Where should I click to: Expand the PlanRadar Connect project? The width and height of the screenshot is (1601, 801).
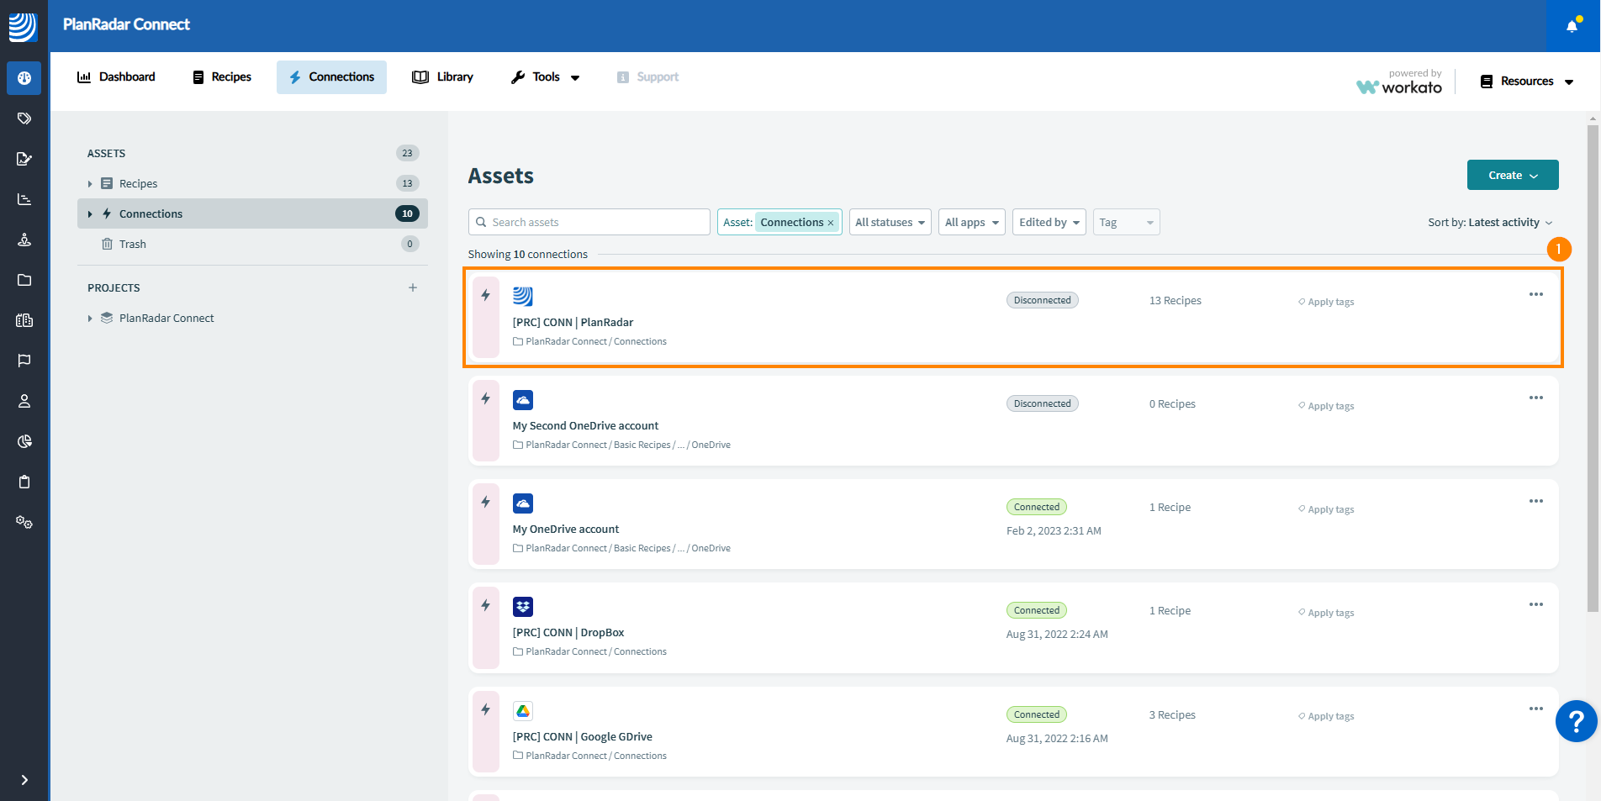[90, 319]
